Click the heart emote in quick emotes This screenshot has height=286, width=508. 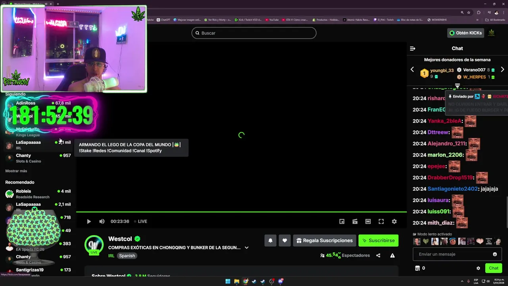(x=480, y=241)
